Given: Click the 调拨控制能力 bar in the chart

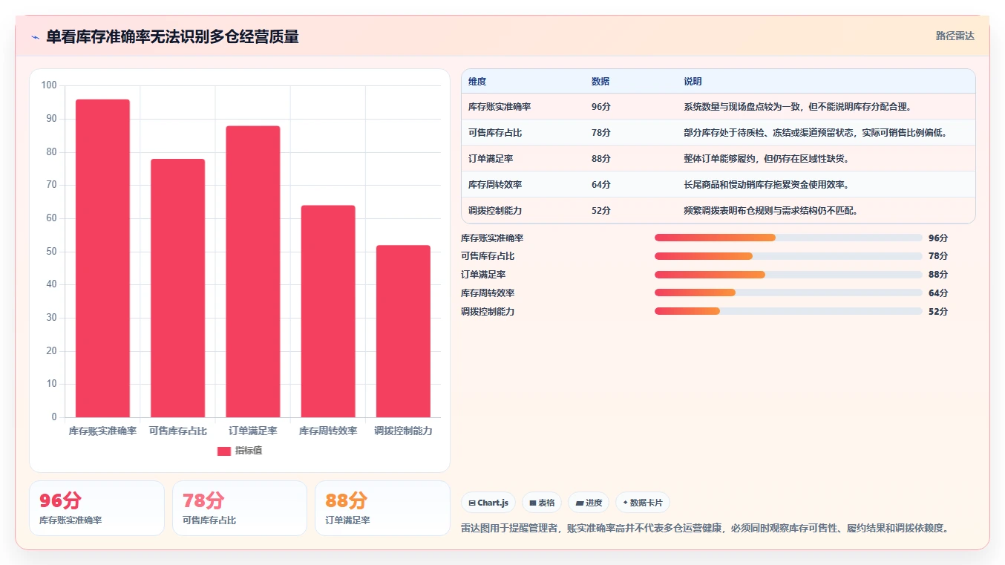Looking at the screenshot, I should [403, 331].
